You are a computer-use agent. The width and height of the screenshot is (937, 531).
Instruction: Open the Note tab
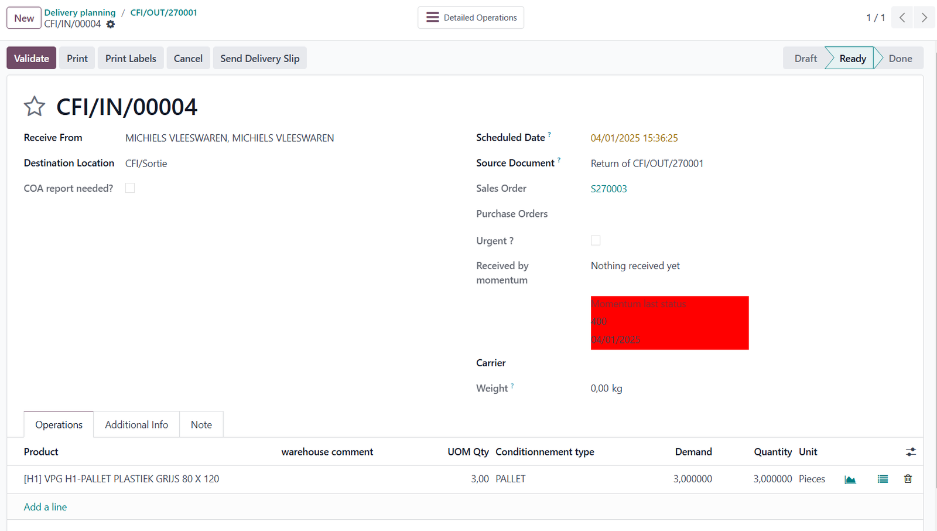point(201,425)
